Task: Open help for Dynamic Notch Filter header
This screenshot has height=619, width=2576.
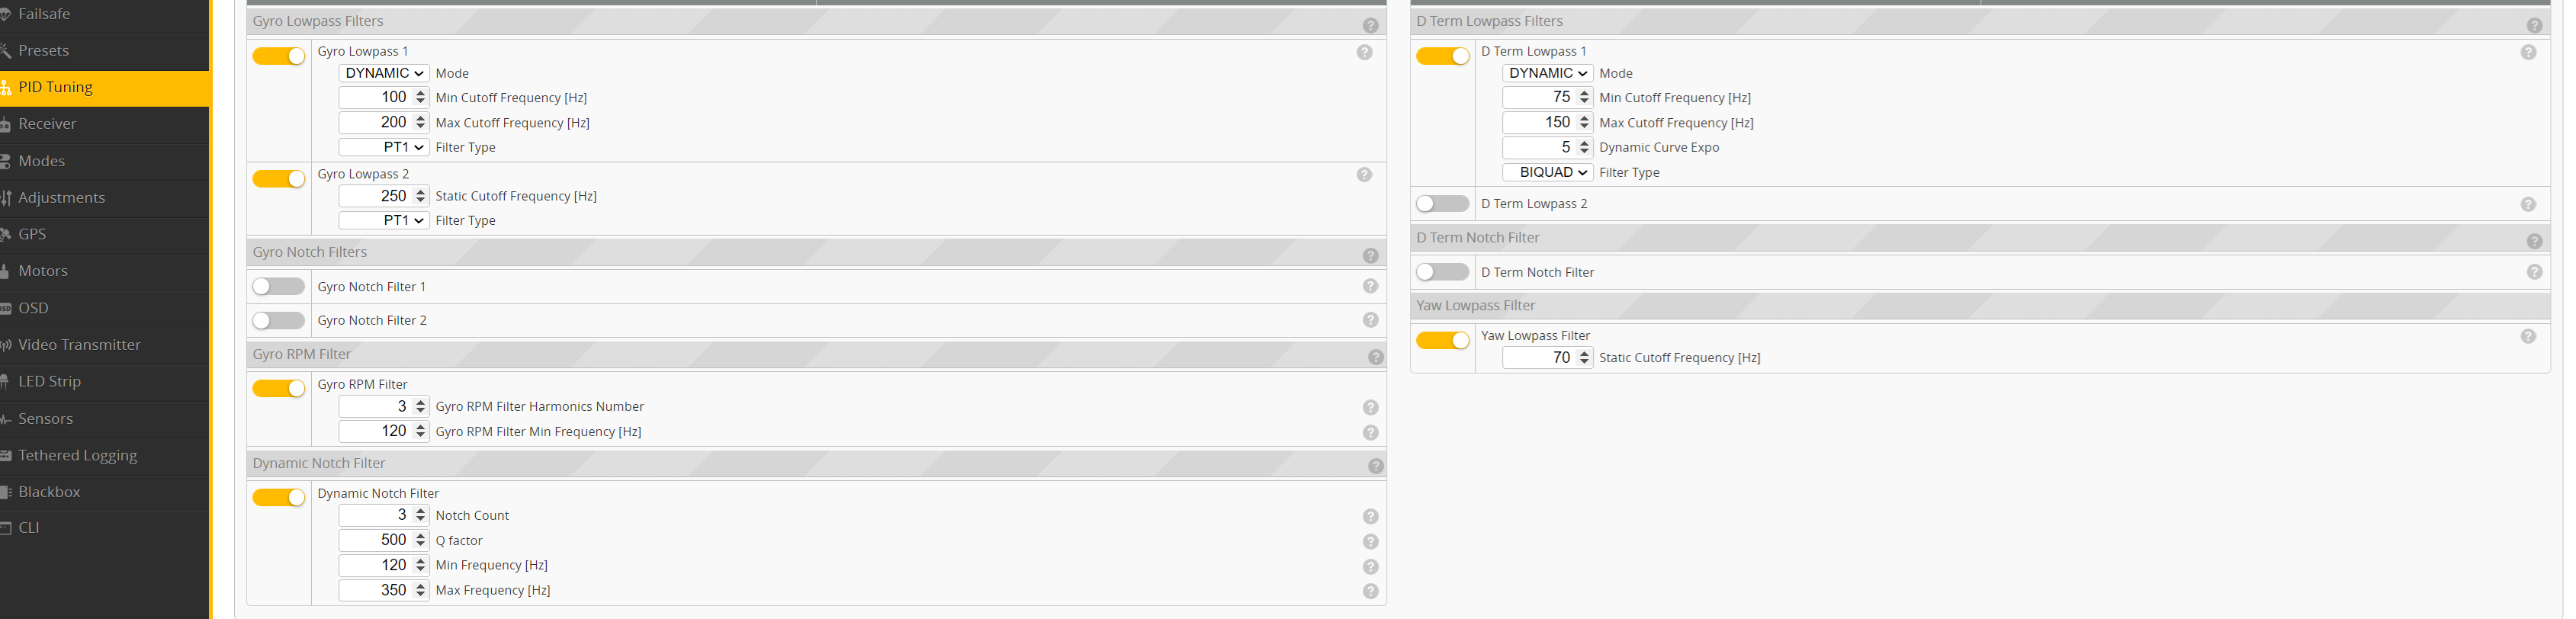Action: (x=1376, y=466)
